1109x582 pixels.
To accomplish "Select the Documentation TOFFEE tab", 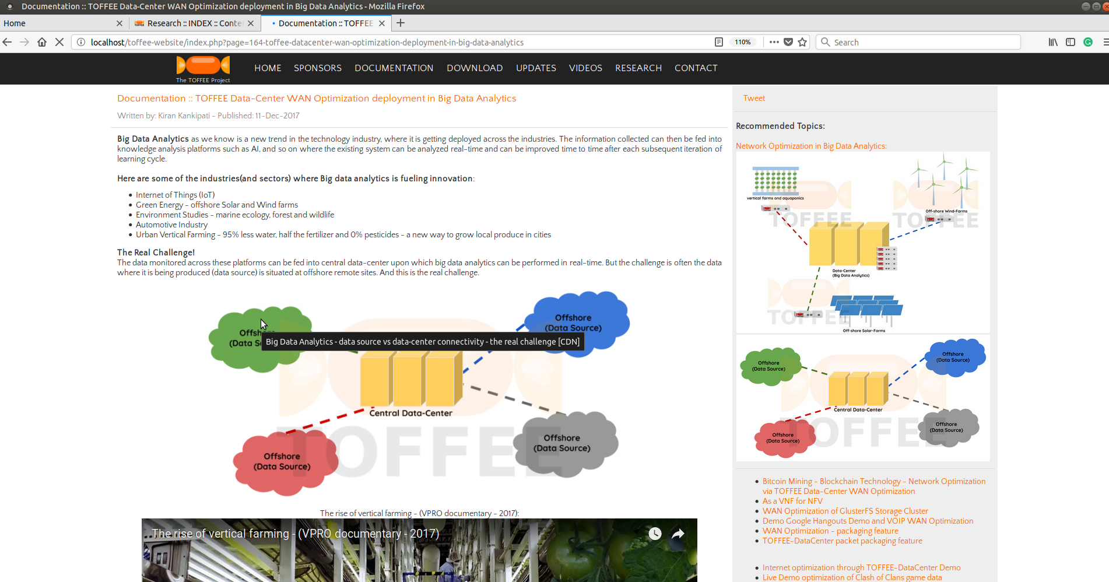I will tap(325, 23).
